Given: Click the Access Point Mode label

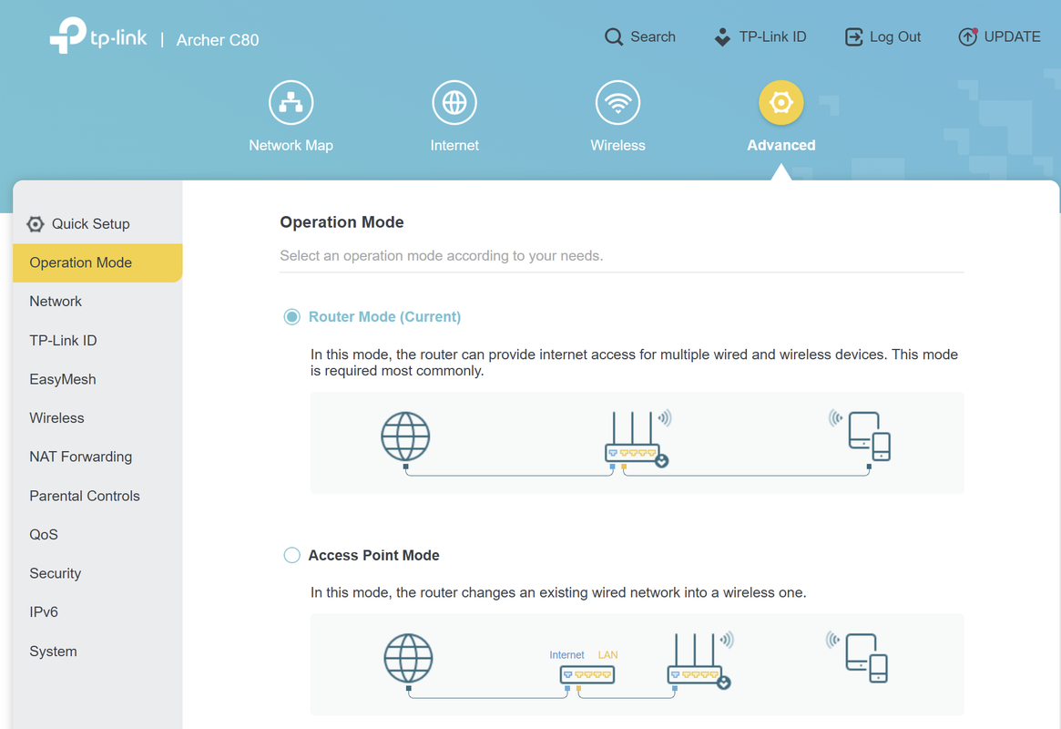Looking at the screenshot, I should coord(373,555).
